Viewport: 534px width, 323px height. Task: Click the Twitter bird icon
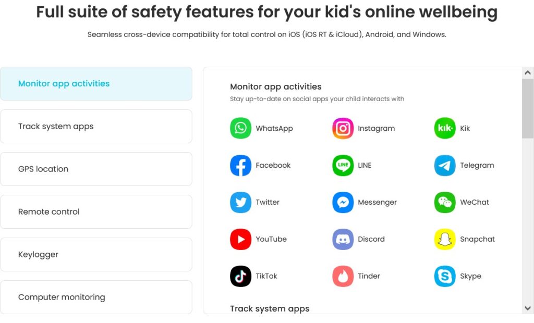coord(240,202)
